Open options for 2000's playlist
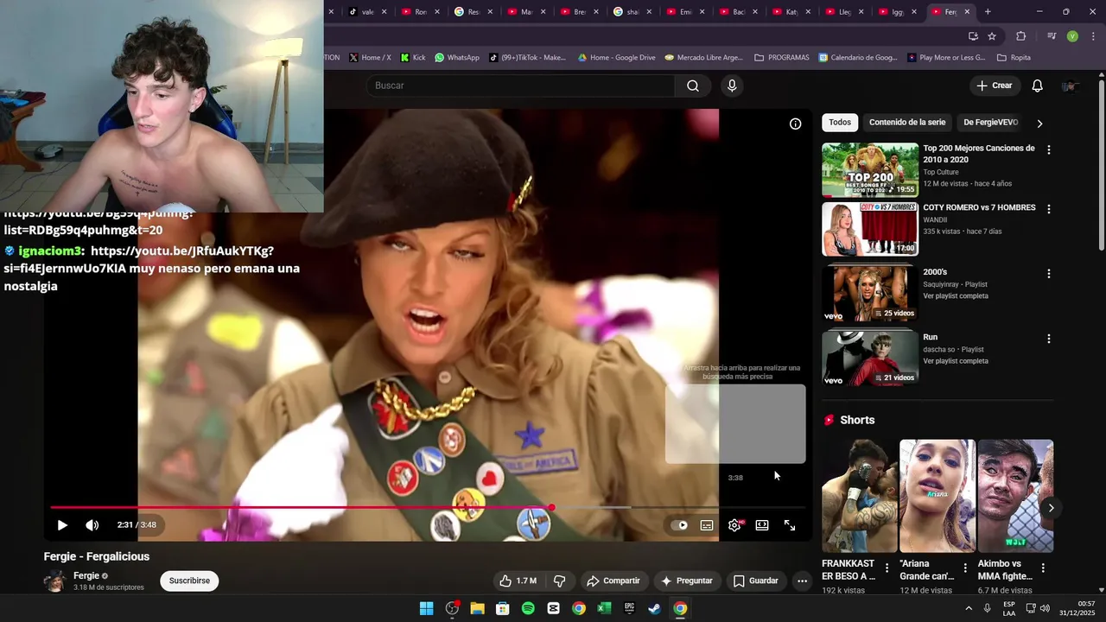1106x622 pixels. 1049,274
